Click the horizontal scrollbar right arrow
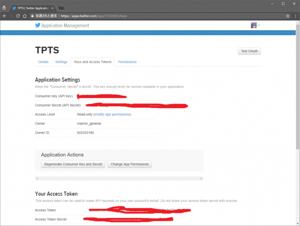Screen dimensions: 300x226 tap(201, 178)
